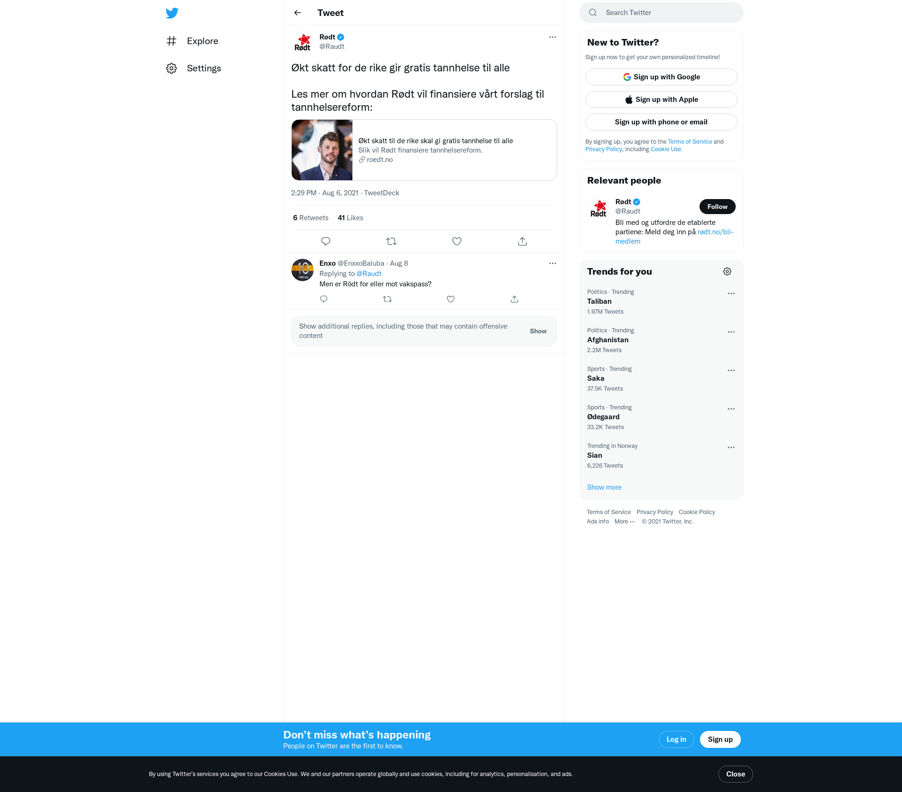Open the rødt.no/bli-medlem link

[x=675, y=237]
